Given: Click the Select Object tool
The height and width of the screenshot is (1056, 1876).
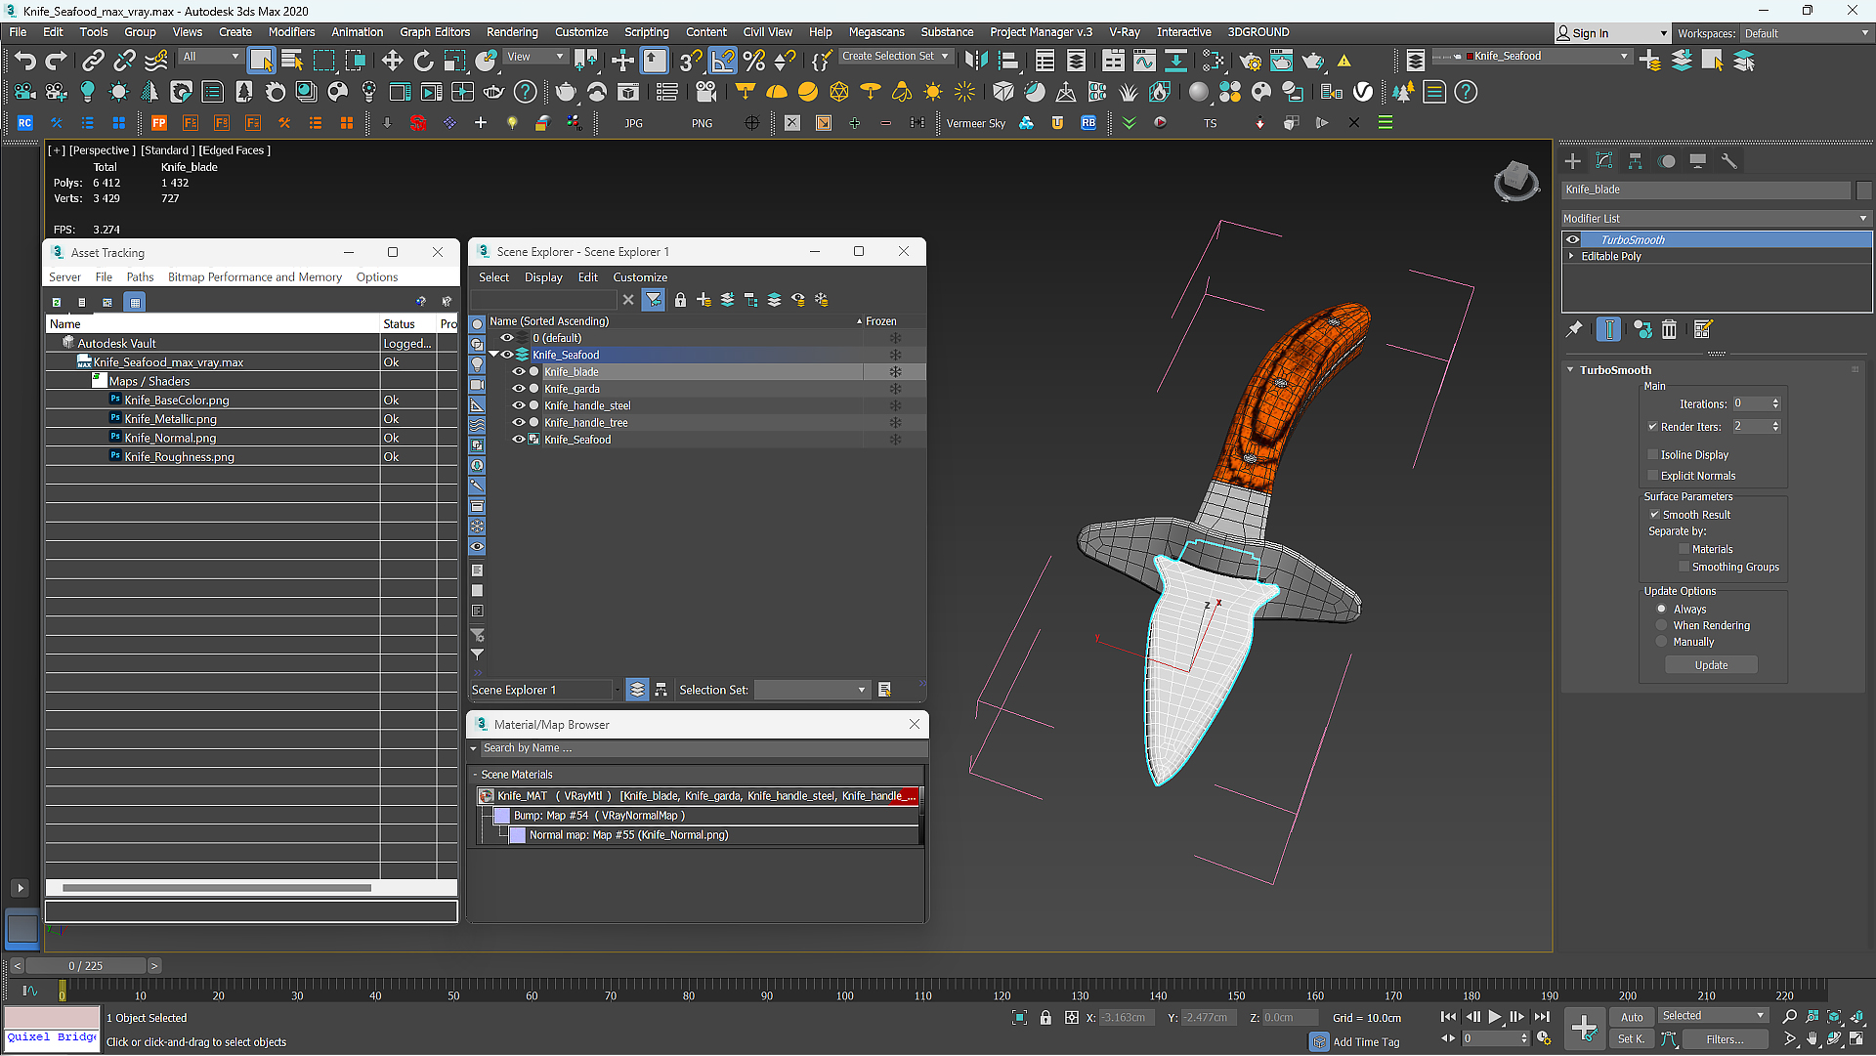Looking at the screenshot, I should [x=259, y=61].
